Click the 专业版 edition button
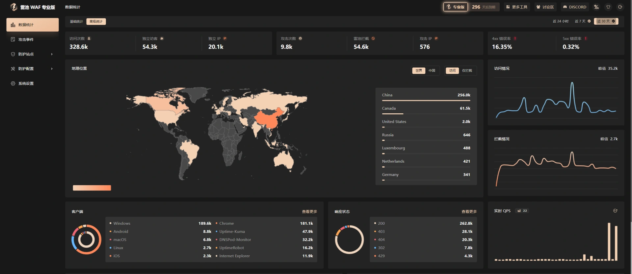The image size is (632, 274). pyautogui.click(x=456, y=7)
